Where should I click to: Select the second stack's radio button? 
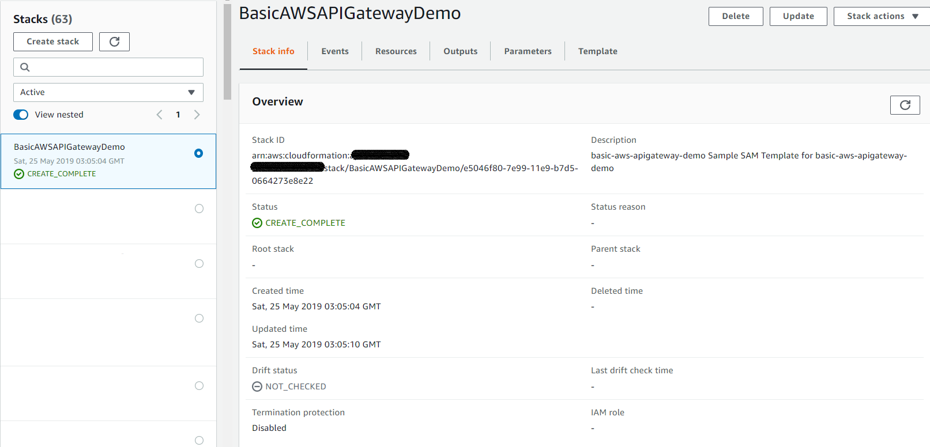click(199, 209)
